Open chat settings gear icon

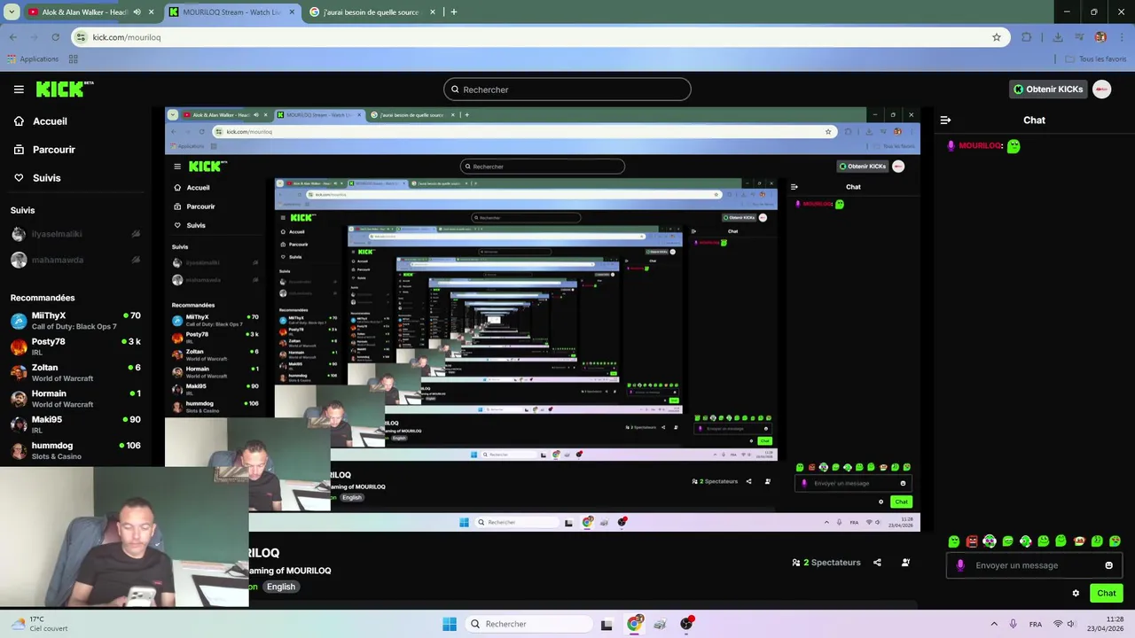tap(1076, 594)
